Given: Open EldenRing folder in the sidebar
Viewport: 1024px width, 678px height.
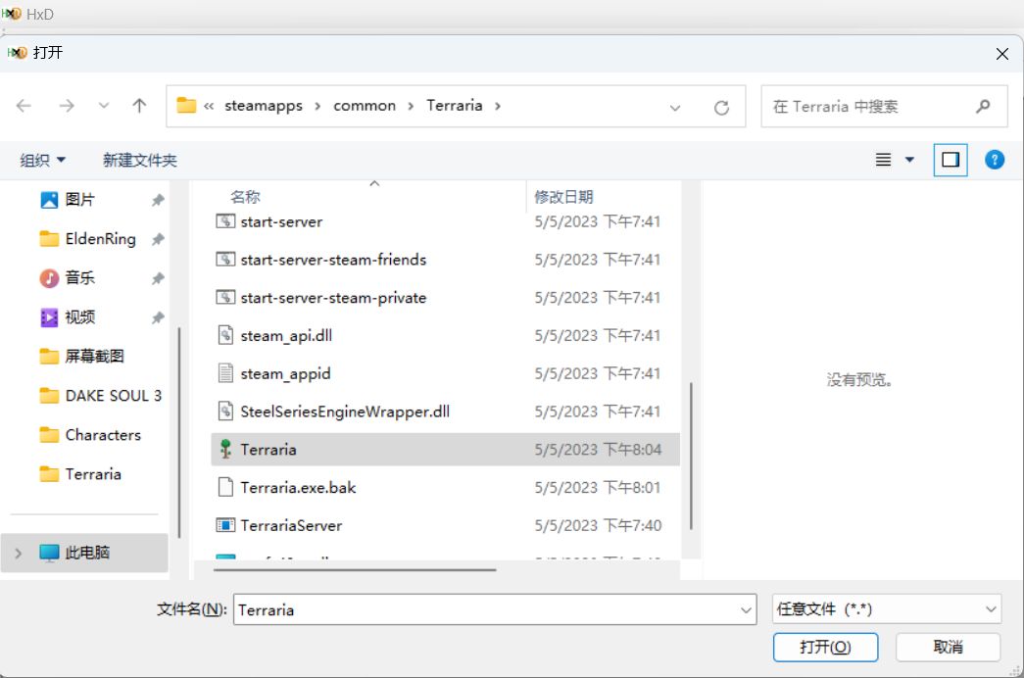Looking at the screenshot, I should click(x=100, y=239).
